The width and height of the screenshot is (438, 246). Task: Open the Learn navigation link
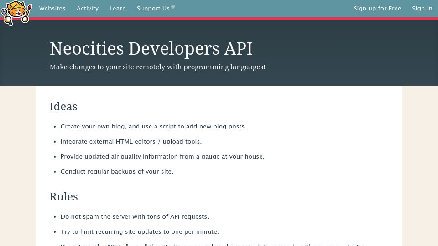[x=118, y=8]
